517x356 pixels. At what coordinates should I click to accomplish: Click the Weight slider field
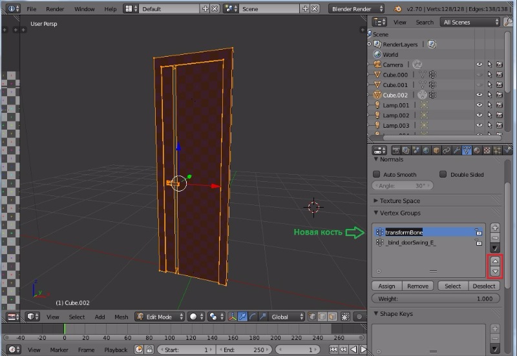pyautogui.click(x=434, y=299)
